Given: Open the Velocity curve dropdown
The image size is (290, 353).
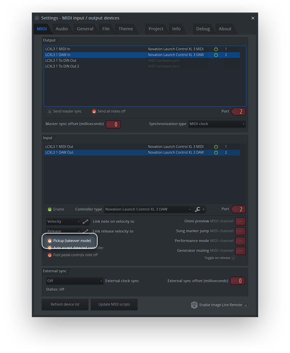Looking at the screenshot, I should tap(63, 222).
